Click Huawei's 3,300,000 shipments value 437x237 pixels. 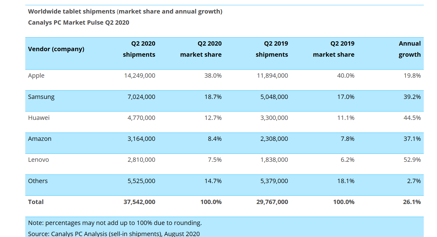(274, 118)
